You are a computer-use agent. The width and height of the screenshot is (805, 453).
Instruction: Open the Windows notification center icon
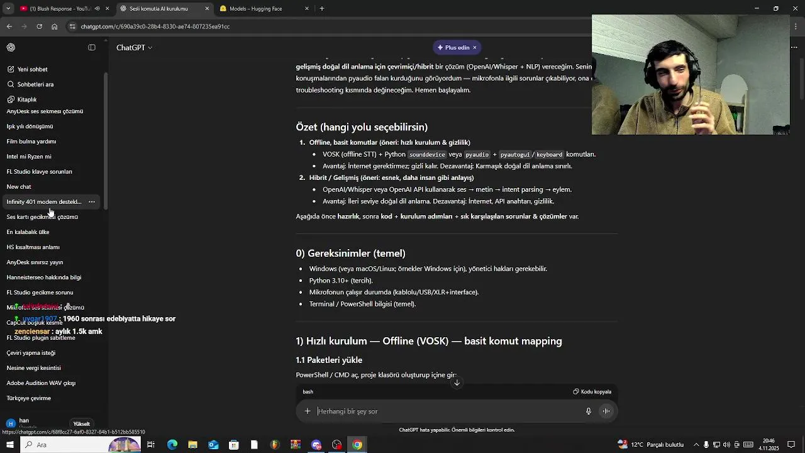click(x=792, y=445)
